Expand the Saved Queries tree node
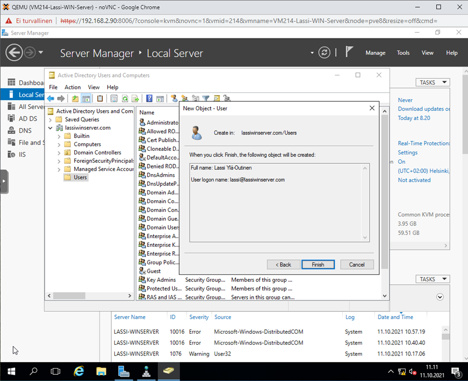This screenshot has height=381, width=468. pos(50,120)
